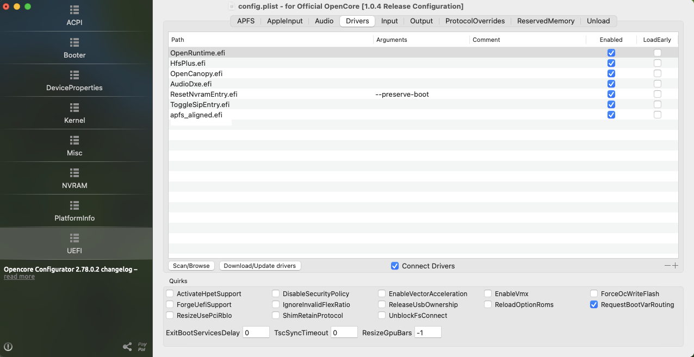The width and height of the screenshot is (694, 357).
Task: Click the Download/Update drivers button
Action: pos(260,266)
